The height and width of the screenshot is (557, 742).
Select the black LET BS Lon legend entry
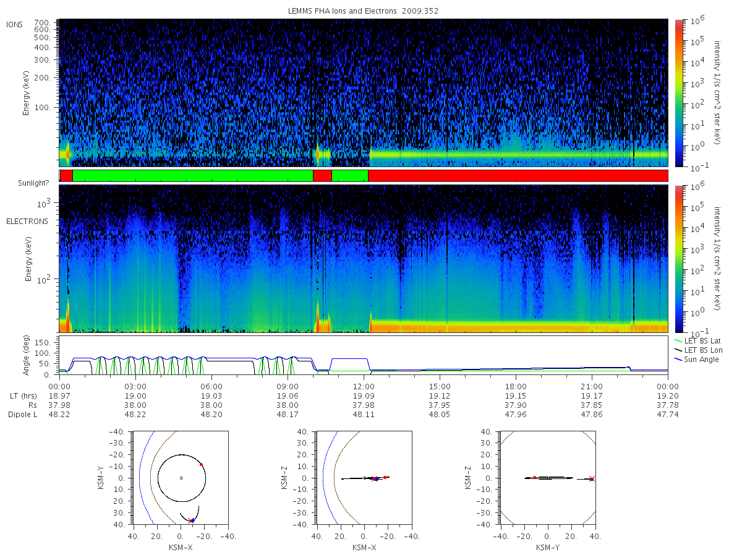(x=698, y=350)
